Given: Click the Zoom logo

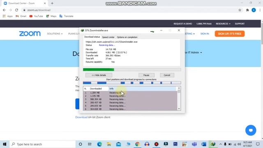Looking at the screenshot, I should pyautogui.click(x=30, y=34).
